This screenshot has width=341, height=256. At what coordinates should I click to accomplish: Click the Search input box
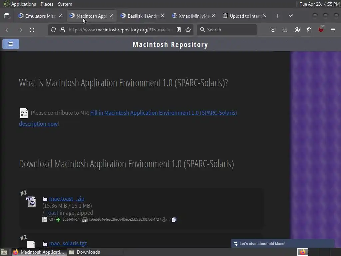click(227, 30)
